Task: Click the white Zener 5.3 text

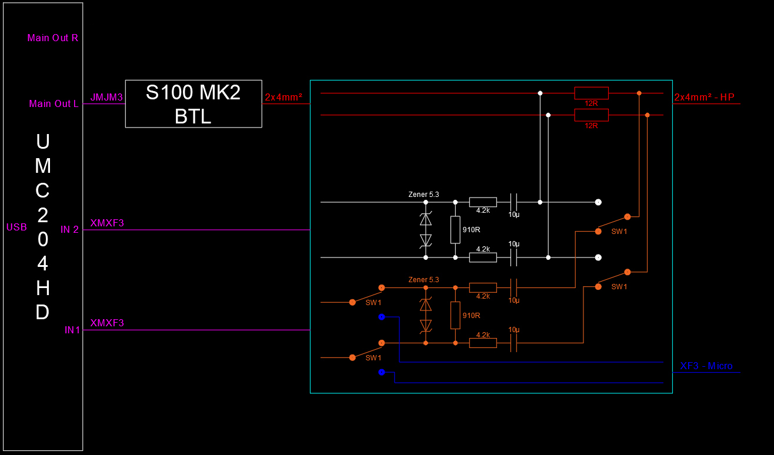Action: tap(423, 194)
